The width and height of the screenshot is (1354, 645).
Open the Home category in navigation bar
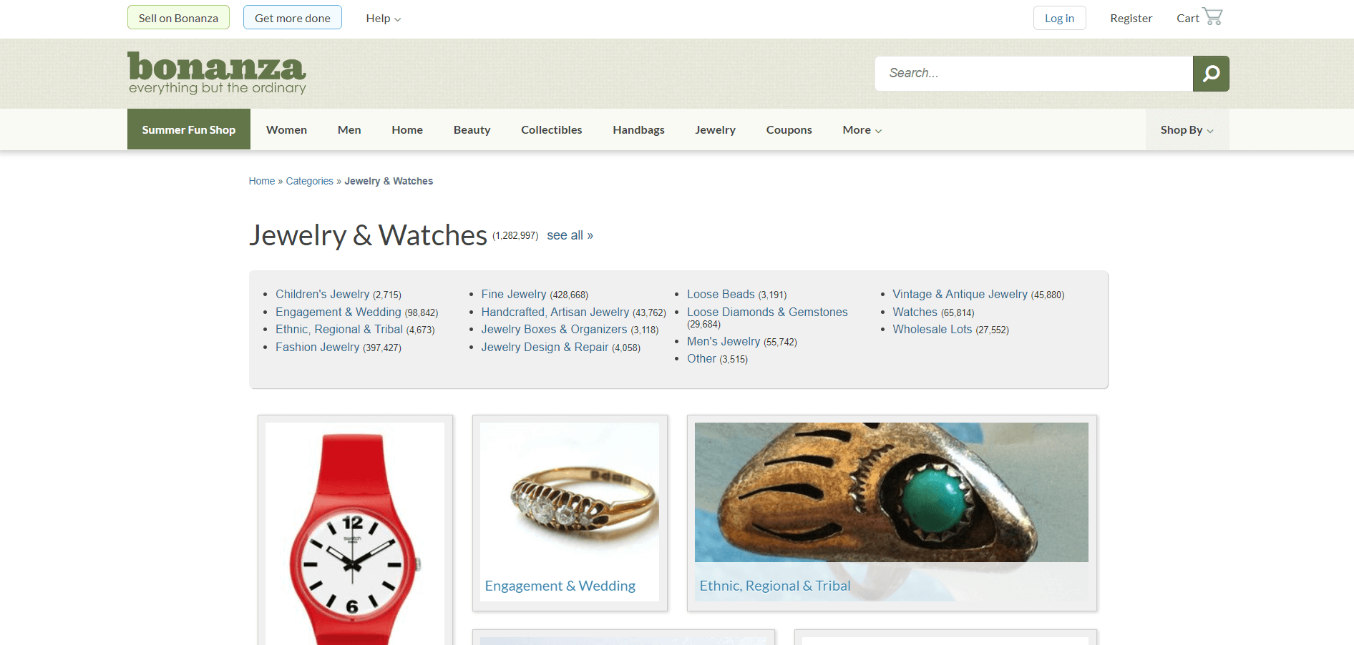click(x=407, y=130)
